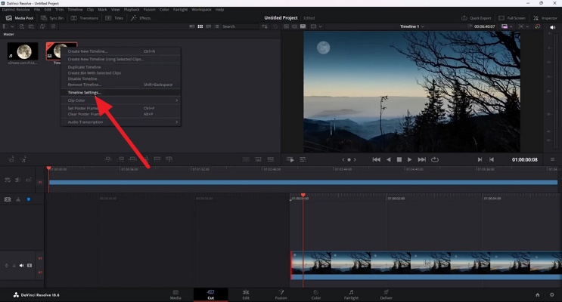
Task: Select the first moon clip thumbnail
Action: coord(22,52)
